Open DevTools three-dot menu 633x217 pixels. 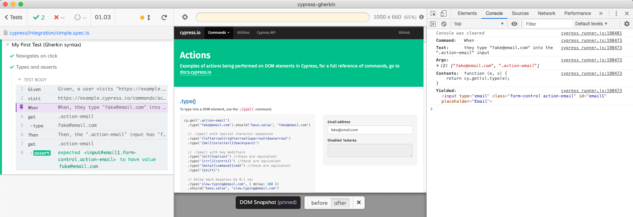pyautogui.click(x=616, y=13)
